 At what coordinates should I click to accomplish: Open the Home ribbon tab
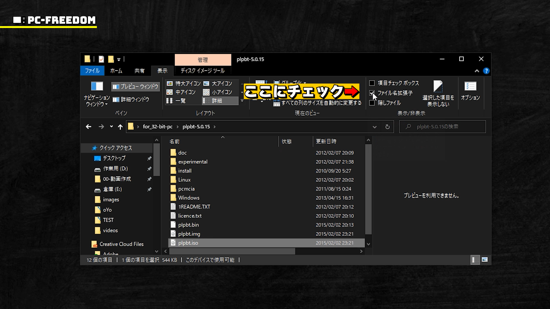pyautogui.click(x=116, y=71)
